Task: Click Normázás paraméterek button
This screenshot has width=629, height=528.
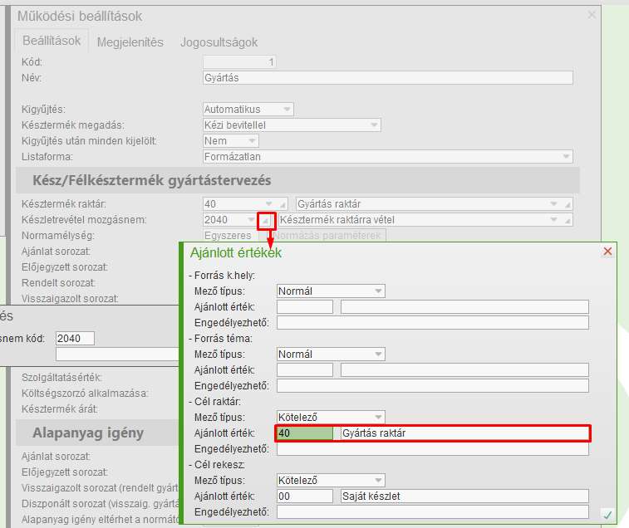Action: point(327,235)
